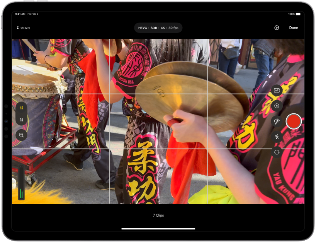Viewport: 316px width, 243px height.
Task: Open the manual camera controls dial
Action: pyautogui.click(x=277, y=27)
